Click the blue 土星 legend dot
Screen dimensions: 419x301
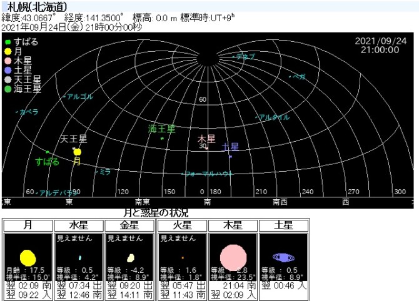(8, 70)
